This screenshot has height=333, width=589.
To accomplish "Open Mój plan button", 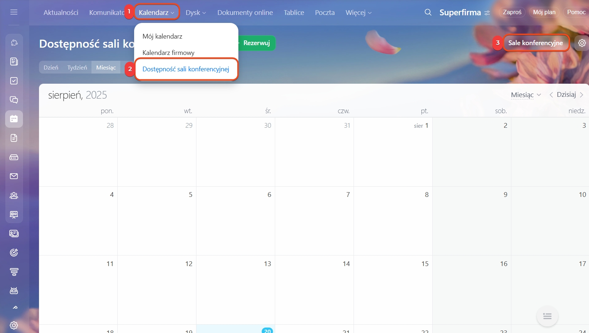I will (x=544, y=12).
